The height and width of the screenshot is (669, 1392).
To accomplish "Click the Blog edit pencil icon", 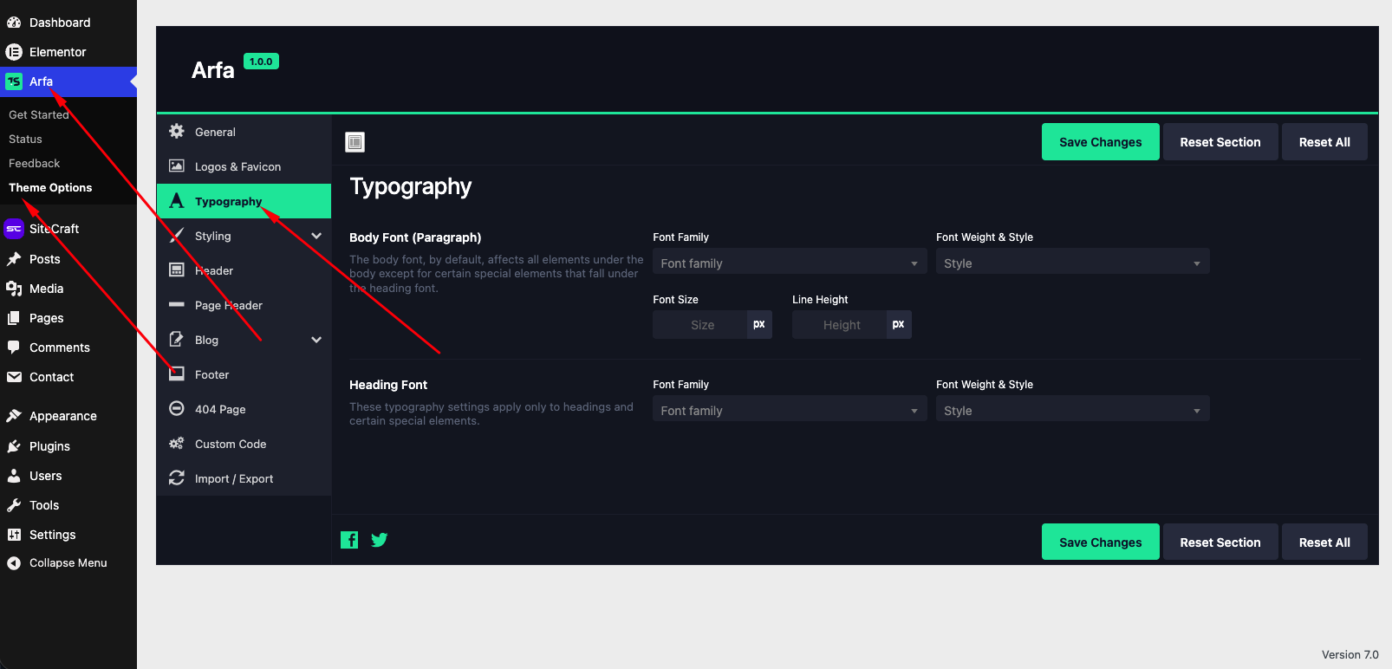I will click(177, 340).
